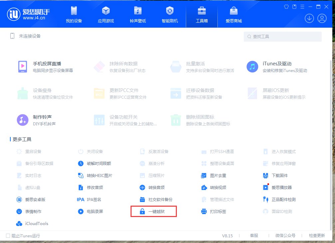
Task: Click the 检查更新 update link
Action: point(316,235)
